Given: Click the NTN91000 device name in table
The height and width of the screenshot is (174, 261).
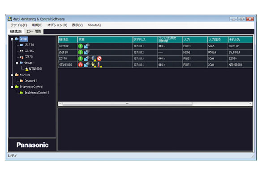Looking at the screenshot, I should point(65,65).
